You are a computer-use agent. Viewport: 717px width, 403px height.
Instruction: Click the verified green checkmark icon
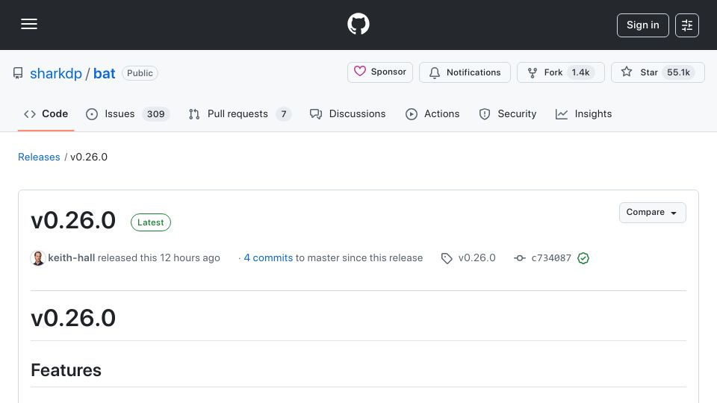(x=583, y=258)
